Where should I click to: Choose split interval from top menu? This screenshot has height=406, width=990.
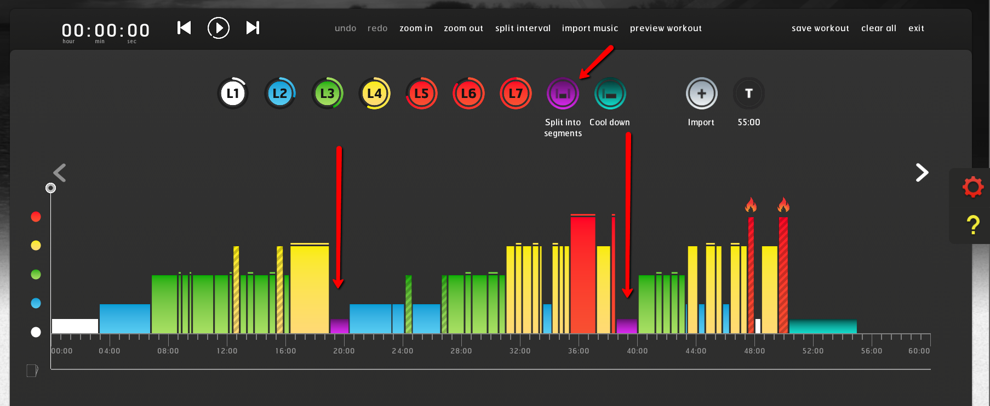523,28
